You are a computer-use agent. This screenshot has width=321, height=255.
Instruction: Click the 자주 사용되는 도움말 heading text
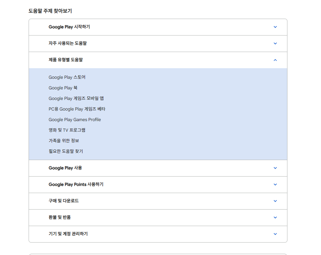tap(67, 43)
